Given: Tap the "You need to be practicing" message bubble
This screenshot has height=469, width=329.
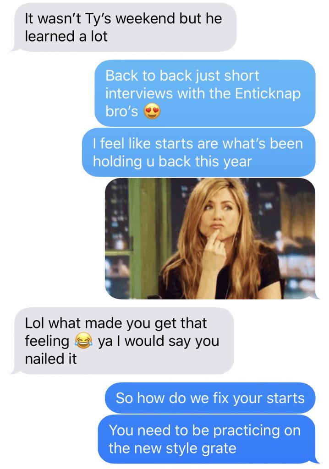Looking at the screenshot, I should point(207,439).
